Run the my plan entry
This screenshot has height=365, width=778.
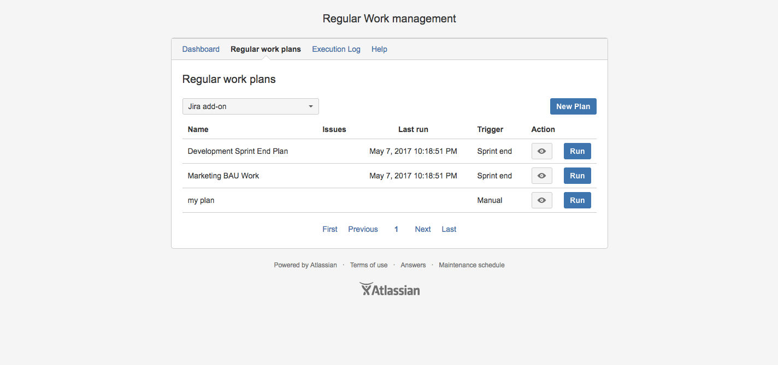tap(577, 200)
